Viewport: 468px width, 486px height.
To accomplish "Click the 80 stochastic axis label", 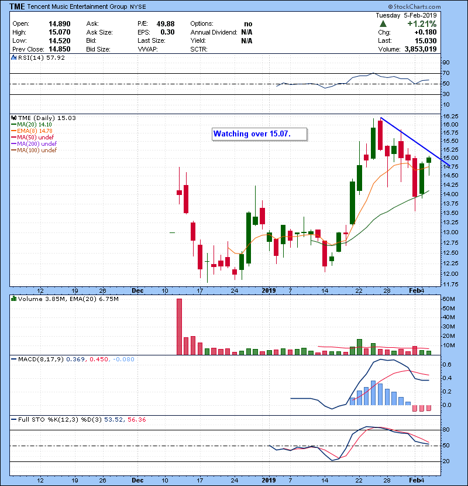I will 446,430.
